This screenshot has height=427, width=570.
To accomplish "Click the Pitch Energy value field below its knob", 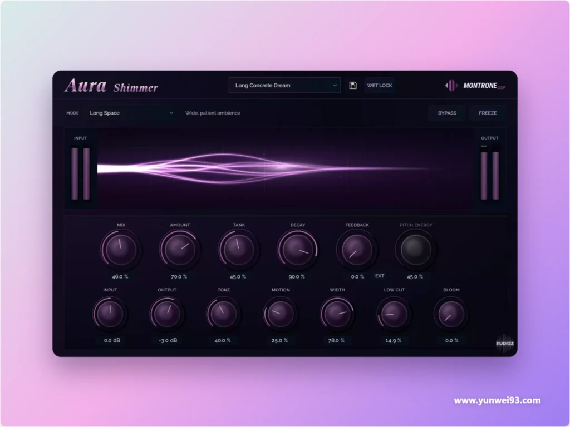I will pos(415,276).
